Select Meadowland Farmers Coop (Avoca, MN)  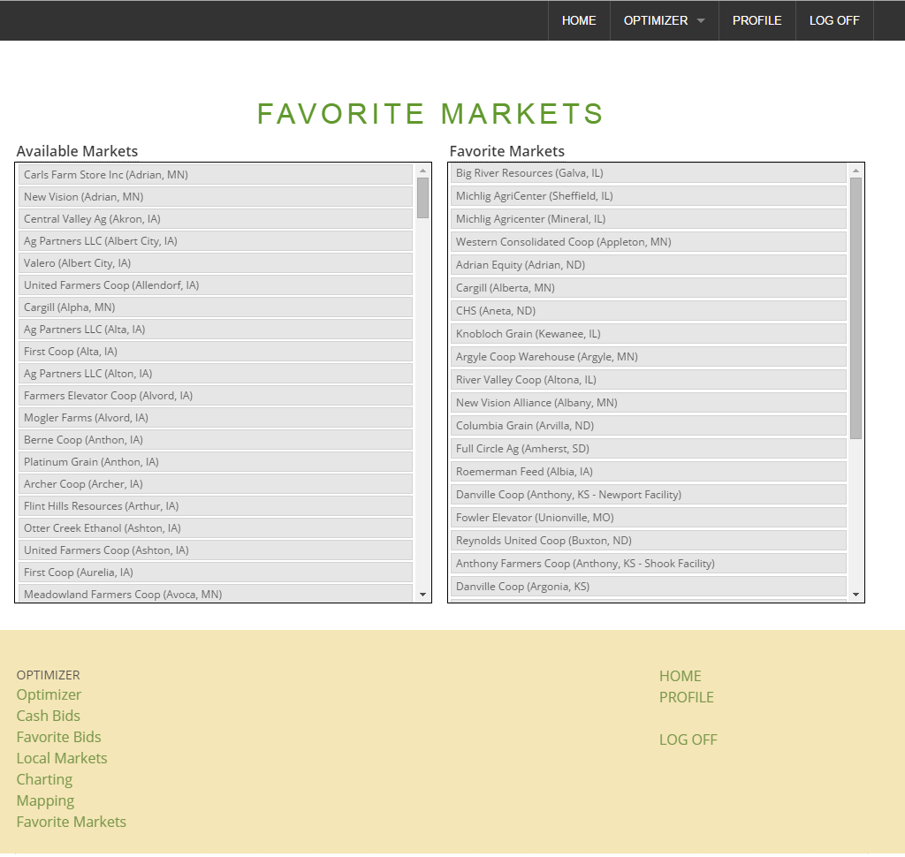(x=216, y=594)
